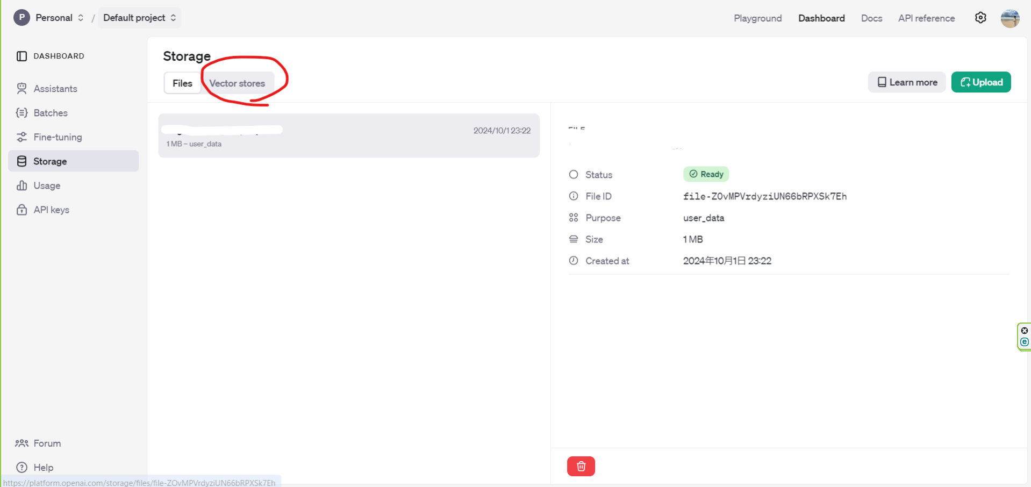Expand the Default project dropdown
The width and height of the screenshot is (1031, 487).
pyautogui.click(x=139, y=18)
